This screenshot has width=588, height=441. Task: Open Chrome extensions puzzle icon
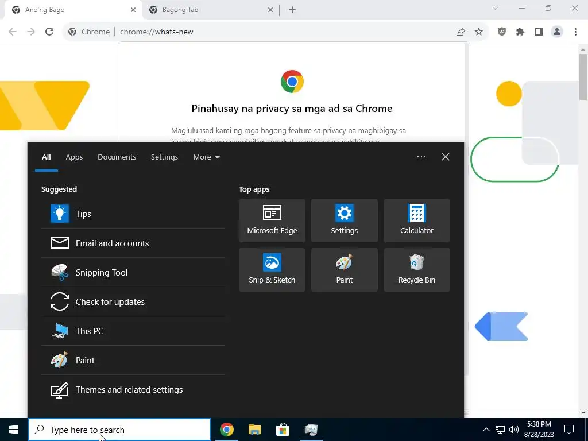(x=520, y=32)
